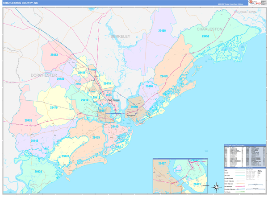
Task: Click the Toll Roads legend line
Action: click(x=239, y=191)
